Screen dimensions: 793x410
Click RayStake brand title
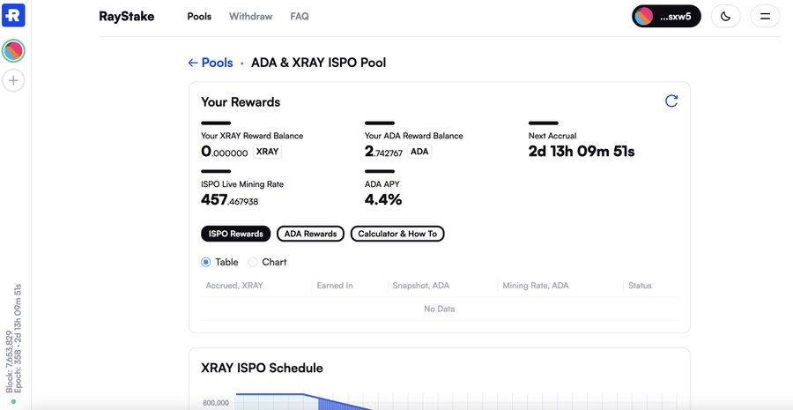pyautogui.click(x=126, y=16)
